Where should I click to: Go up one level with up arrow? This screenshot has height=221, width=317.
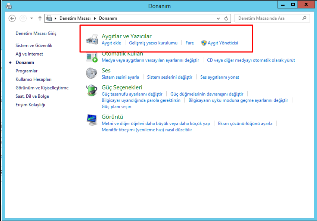click(40, 18)
